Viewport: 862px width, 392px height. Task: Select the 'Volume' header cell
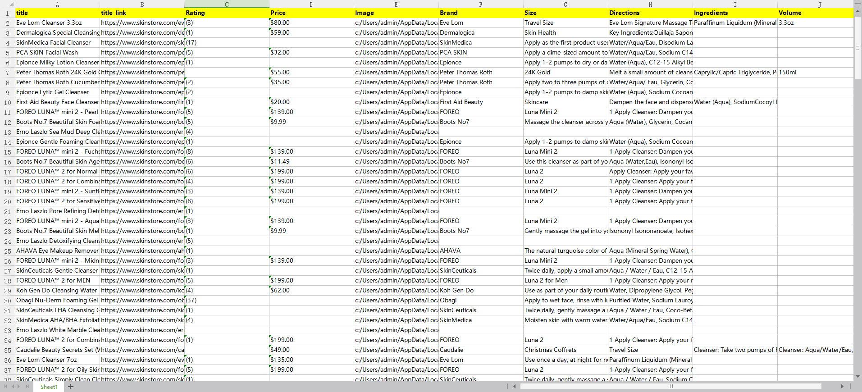815,13
